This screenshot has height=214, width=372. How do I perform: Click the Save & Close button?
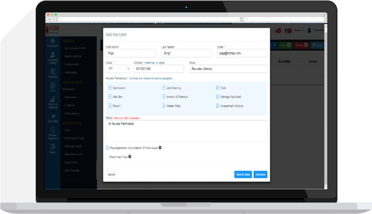click(x=243, y=175)
